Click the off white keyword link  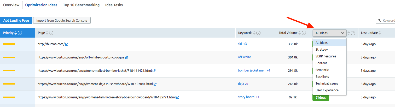pyautogui.click(x=245, y=57)
